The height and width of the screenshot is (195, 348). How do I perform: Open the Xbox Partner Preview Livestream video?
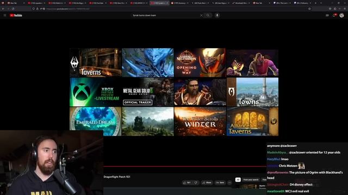[96, 92]
